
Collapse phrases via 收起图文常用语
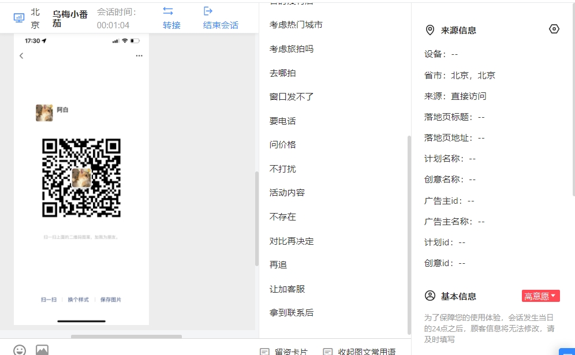click(x=367, y=352)
